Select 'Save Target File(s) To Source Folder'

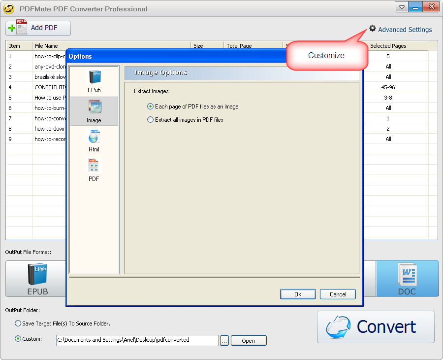[18, 323]
